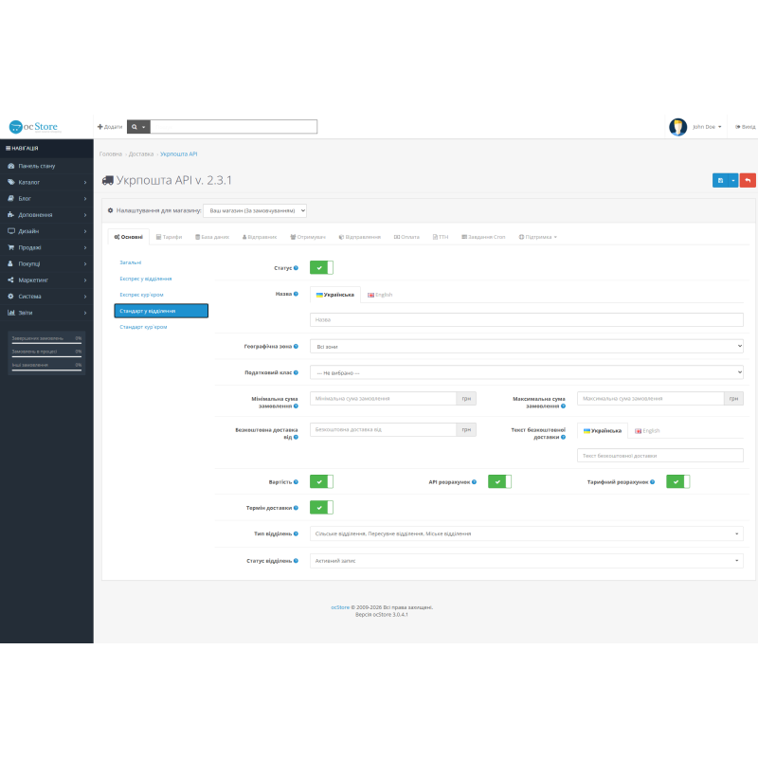
Task: Switch to the Тарифи tab
Action: (170, 237)
